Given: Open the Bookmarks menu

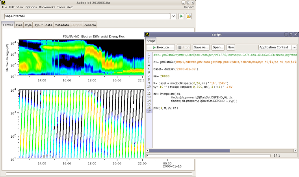Looking at the screenshot, I should (x=47, y=7).
